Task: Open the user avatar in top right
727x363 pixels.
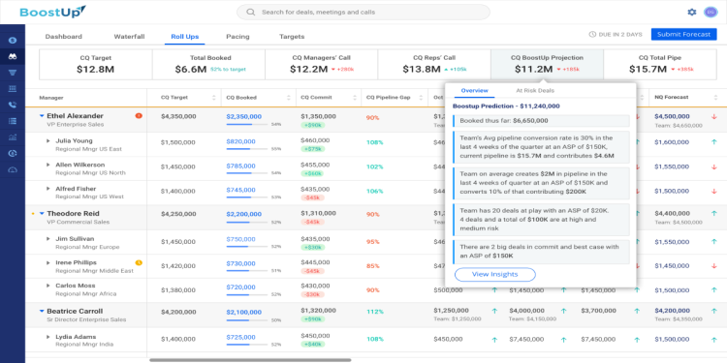Action: (711, 12)
